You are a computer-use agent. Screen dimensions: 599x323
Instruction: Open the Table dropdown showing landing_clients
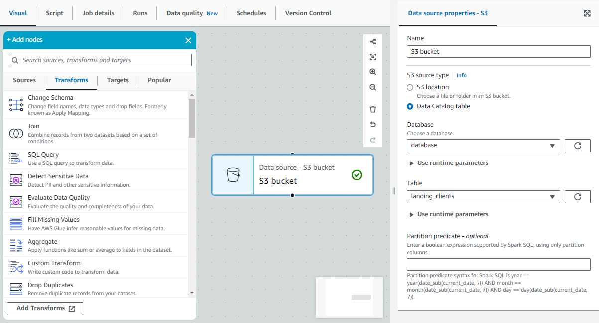(483, 197)
